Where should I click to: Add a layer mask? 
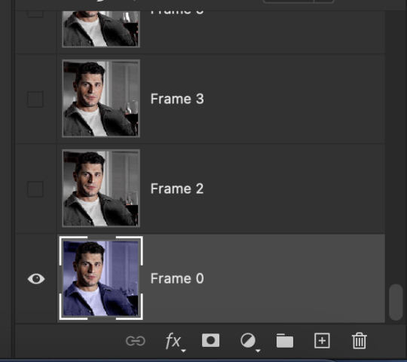[x=210, y=340]
